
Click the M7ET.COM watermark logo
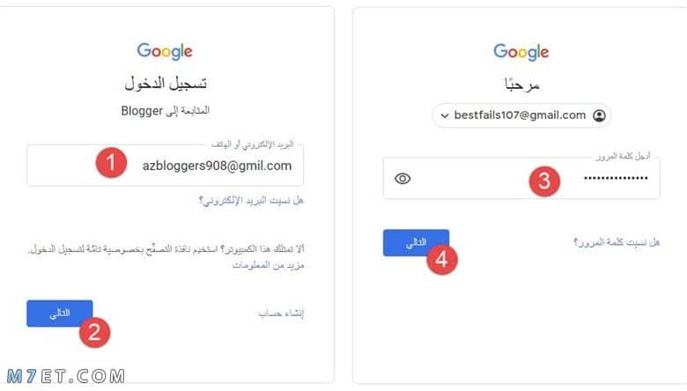66,376
